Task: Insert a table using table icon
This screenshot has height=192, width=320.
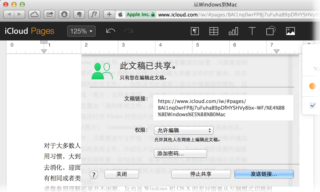Action: 214,31
